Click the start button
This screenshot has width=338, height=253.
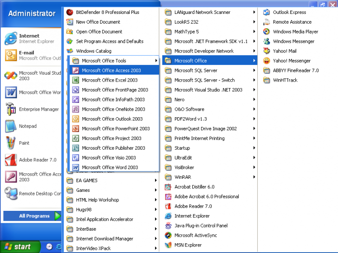click(20, 247)
